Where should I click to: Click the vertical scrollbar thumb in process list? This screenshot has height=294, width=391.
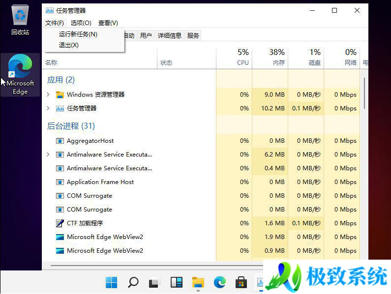[x=364, y=93]
